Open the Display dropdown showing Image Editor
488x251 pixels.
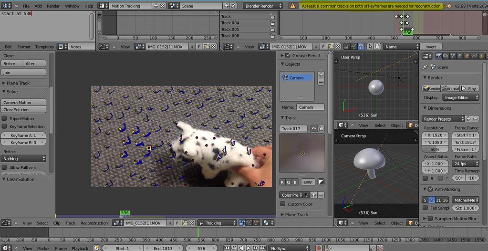click(x=461, y=97)
